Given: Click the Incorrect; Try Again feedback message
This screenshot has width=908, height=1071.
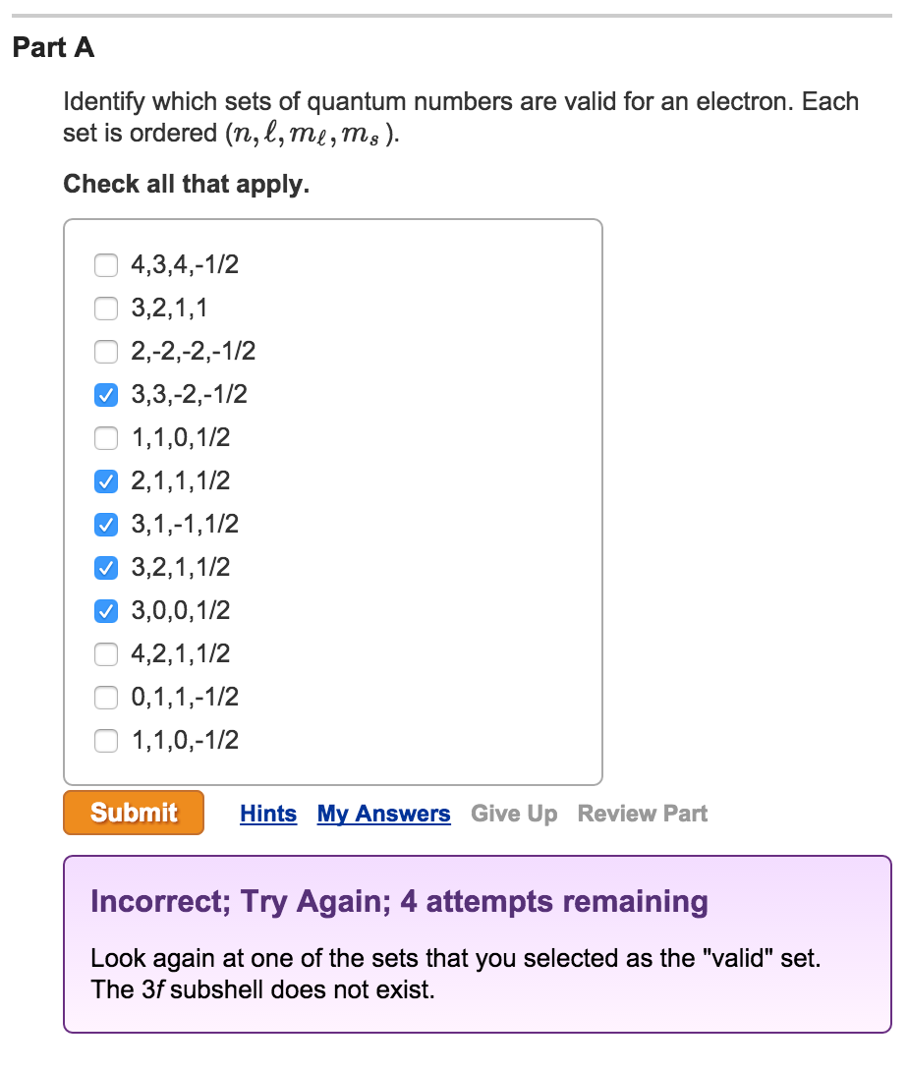Looking at the screenshot, I should 399,901.
